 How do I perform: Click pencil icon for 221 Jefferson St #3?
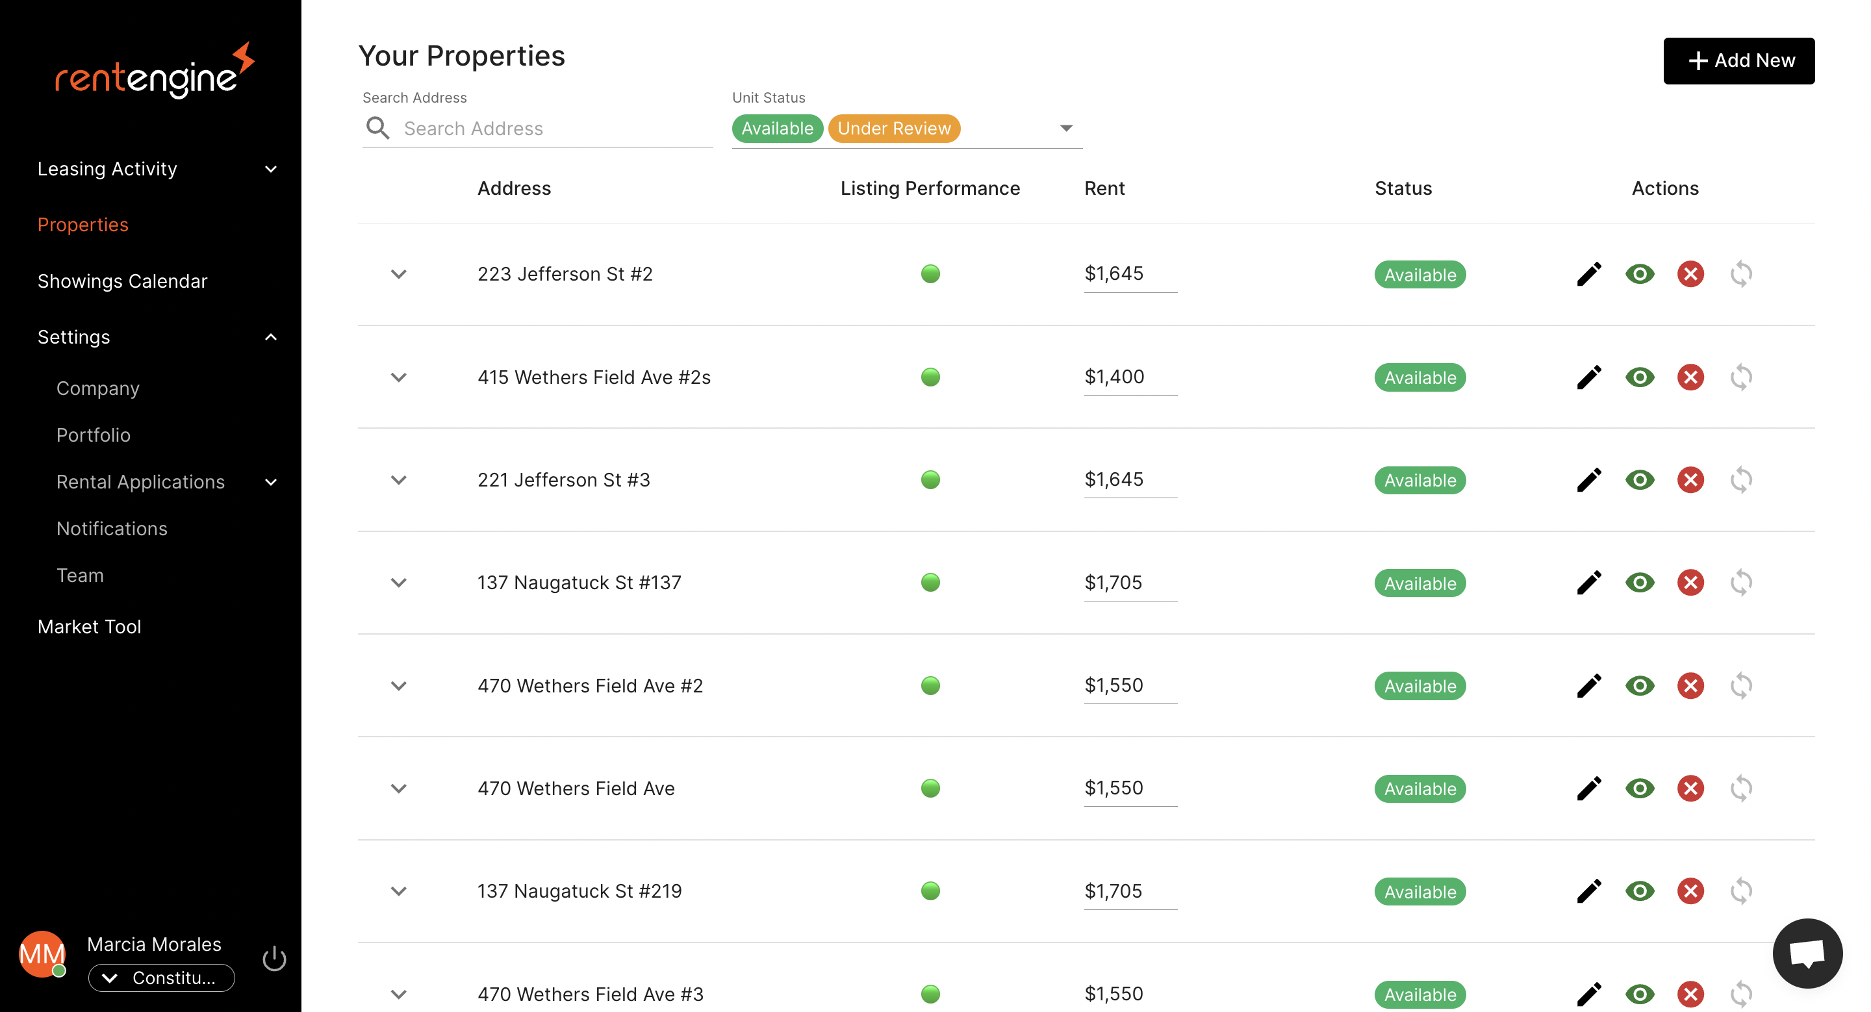1588,480
